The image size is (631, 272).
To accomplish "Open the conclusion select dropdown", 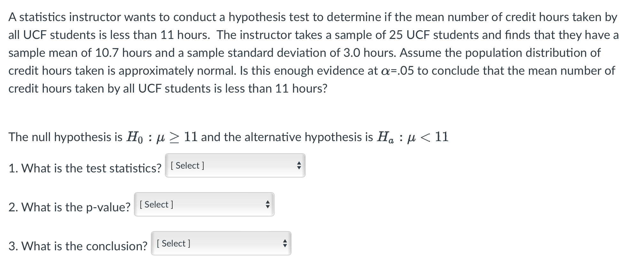I will point(221,243).
